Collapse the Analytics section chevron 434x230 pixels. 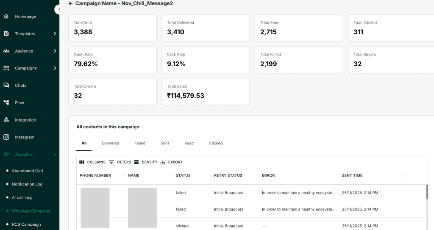pyautogui.click(x=55, y=155)
